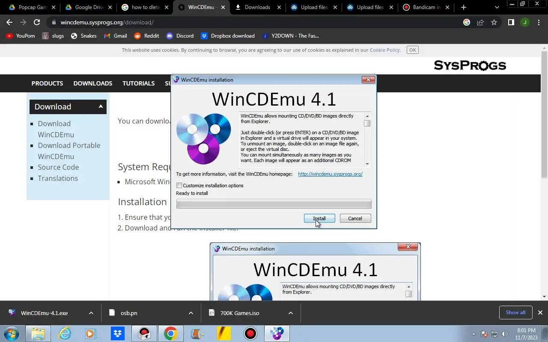The height and width of the screenshot is (342, 548).
Task: Open the Cookie Policy link
Action: tap(385, 50)
